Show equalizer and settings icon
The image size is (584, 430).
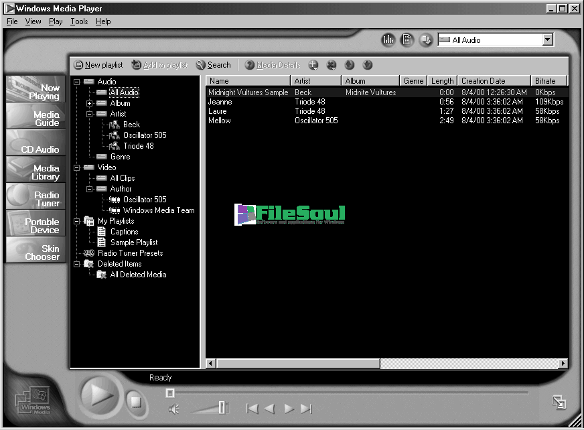tap(388, 40)
